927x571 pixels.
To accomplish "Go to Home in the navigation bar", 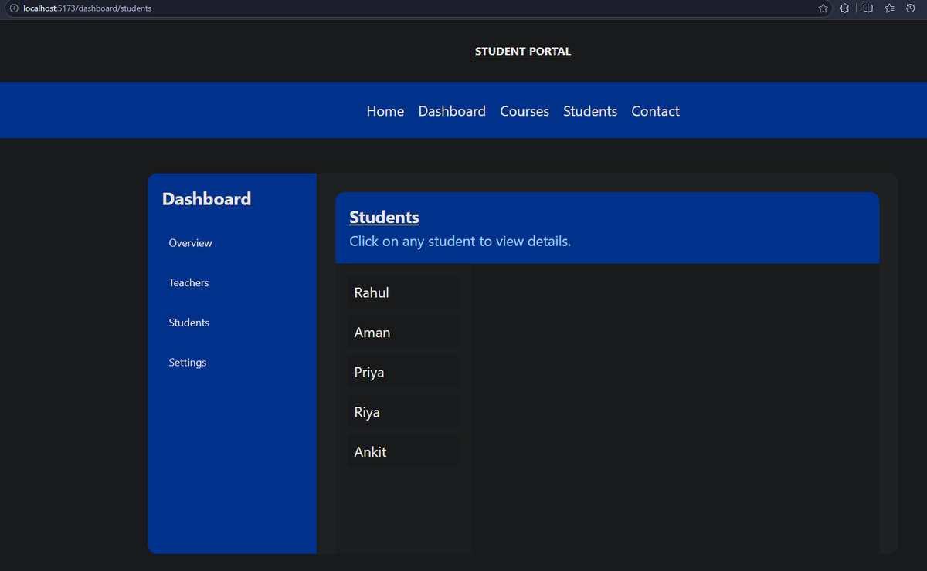I will coord(385,111).
